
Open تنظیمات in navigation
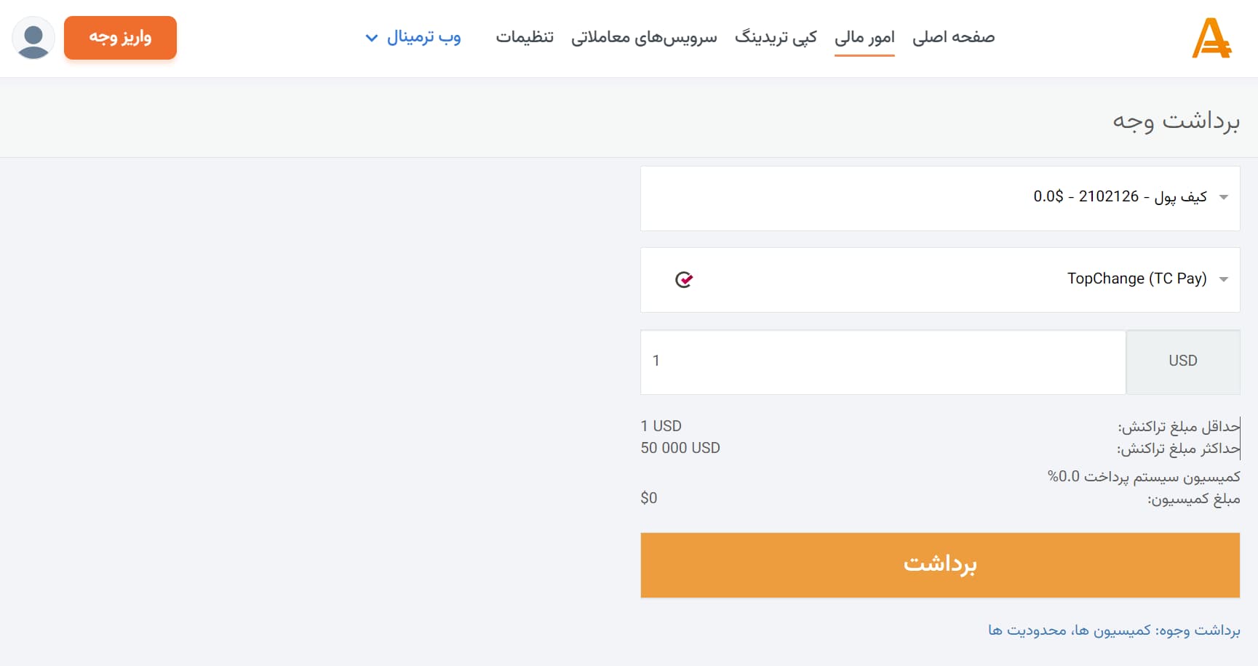525,37
